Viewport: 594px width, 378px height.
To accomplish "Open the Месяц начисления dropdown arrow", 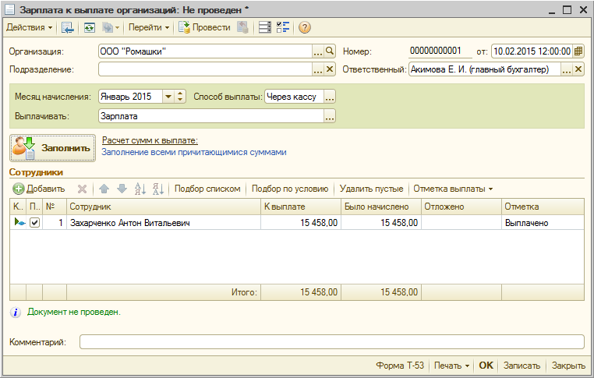I will coord(168,97).
